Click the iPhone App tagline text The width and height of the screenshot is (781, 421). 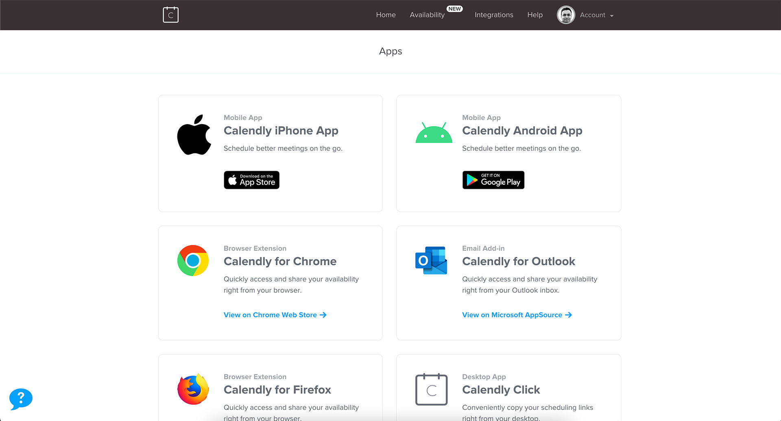(283, 148)
